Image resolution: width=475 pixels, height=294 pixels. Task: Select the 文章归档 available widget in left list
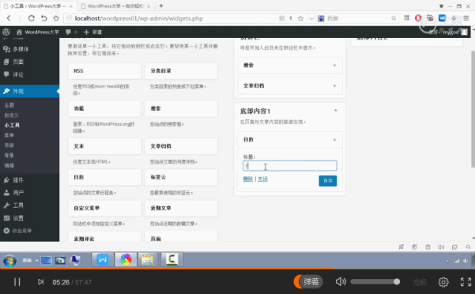point(181,146)
